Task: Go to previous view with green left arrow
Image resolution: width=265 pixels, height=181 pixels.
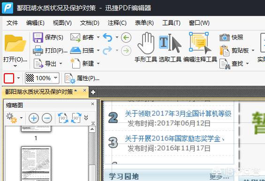Action: point(126,38)
